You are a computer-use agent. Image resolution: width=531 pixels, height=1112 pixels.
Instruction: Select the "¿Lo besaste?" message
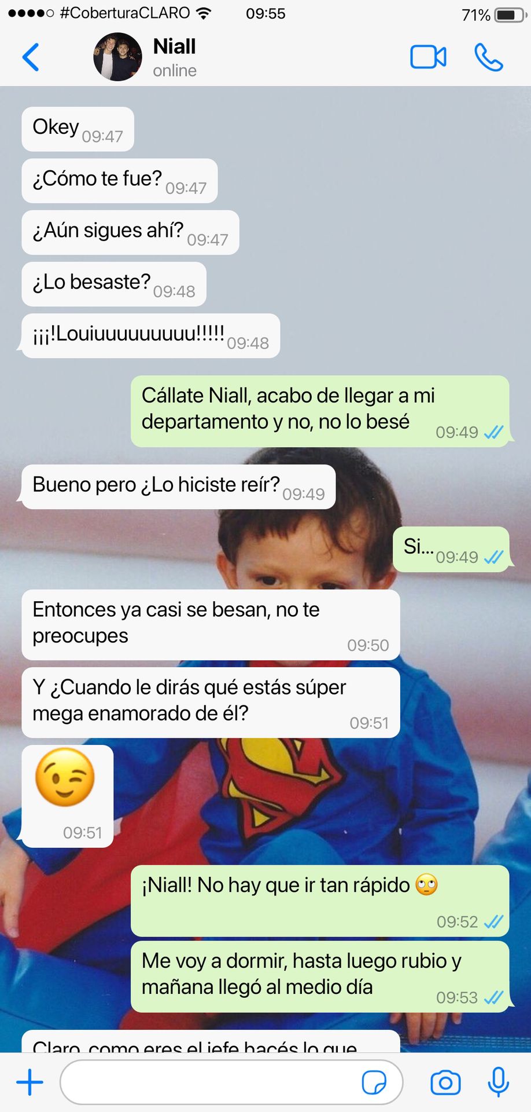click(x=114, y=284)
